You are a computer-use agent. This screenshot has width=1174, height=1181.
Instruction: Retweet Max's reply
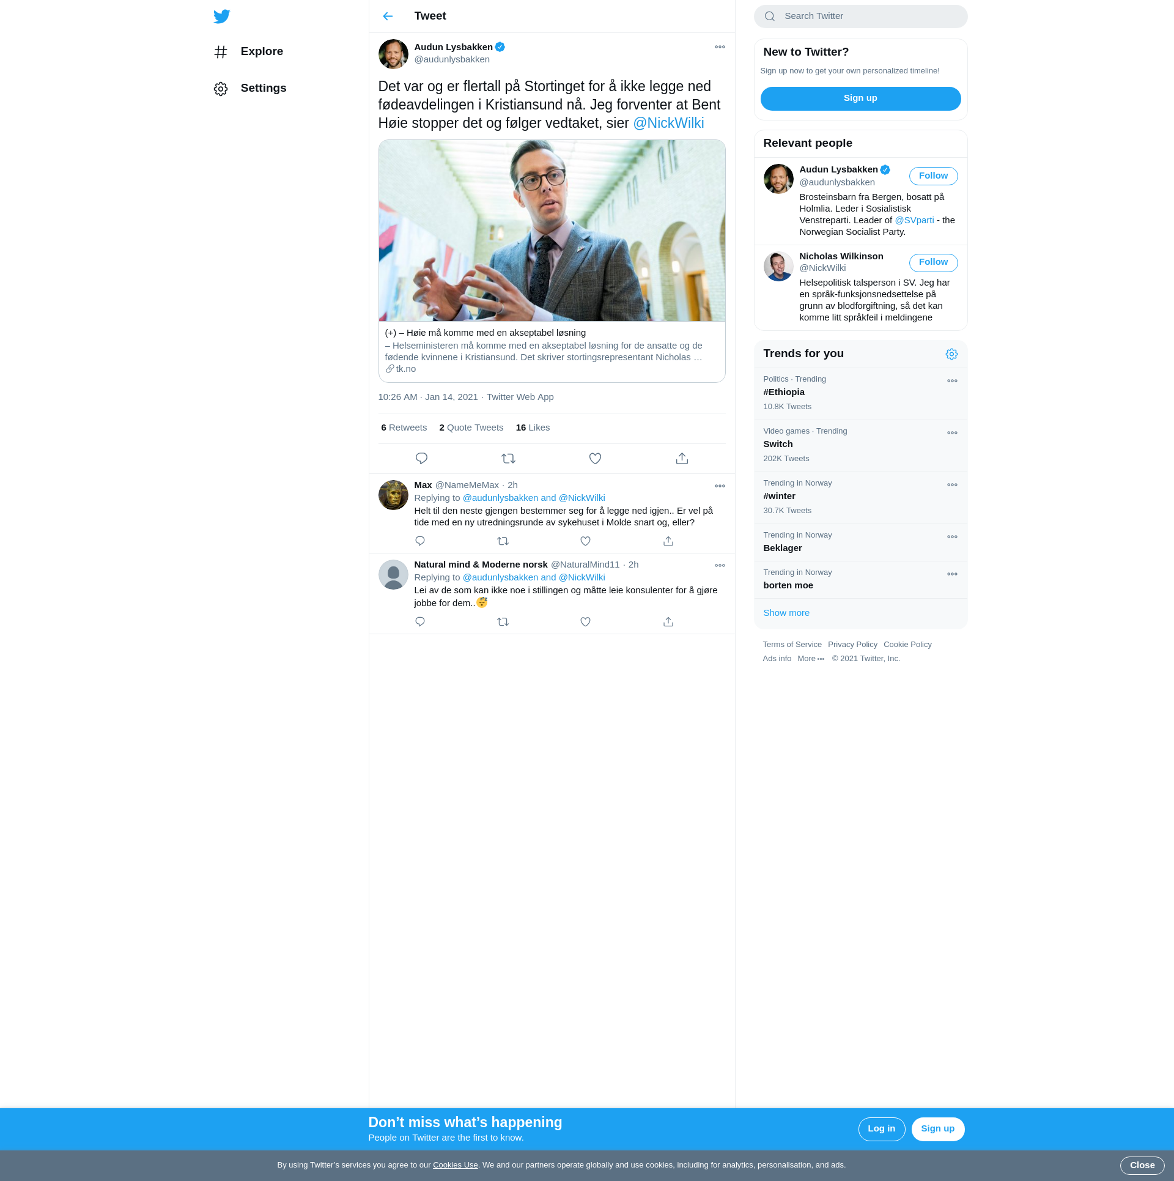[503, 541]
